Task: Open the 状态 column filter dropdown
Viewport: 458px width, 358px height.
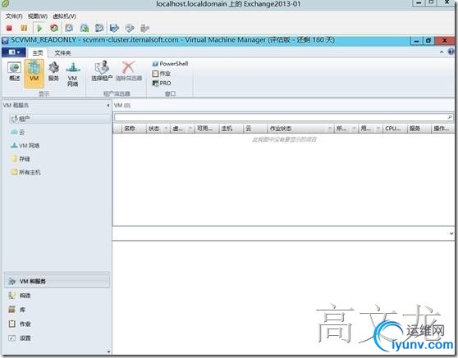Action: click(x=166, y=129)
